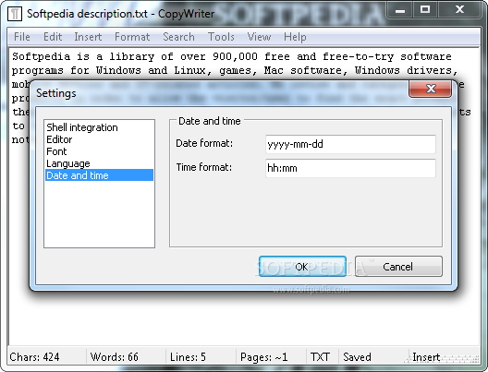Click the Date format: label
The image size is (488, 372).
[x=204, y=143]
